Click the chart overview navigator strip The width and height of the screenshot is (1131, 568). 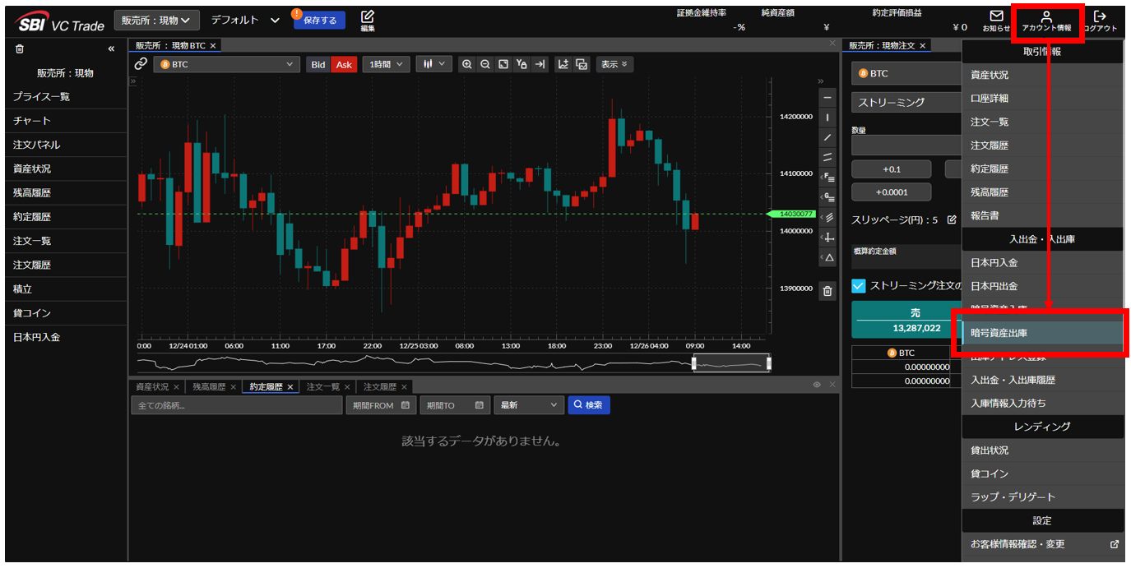tap(454, 363)
